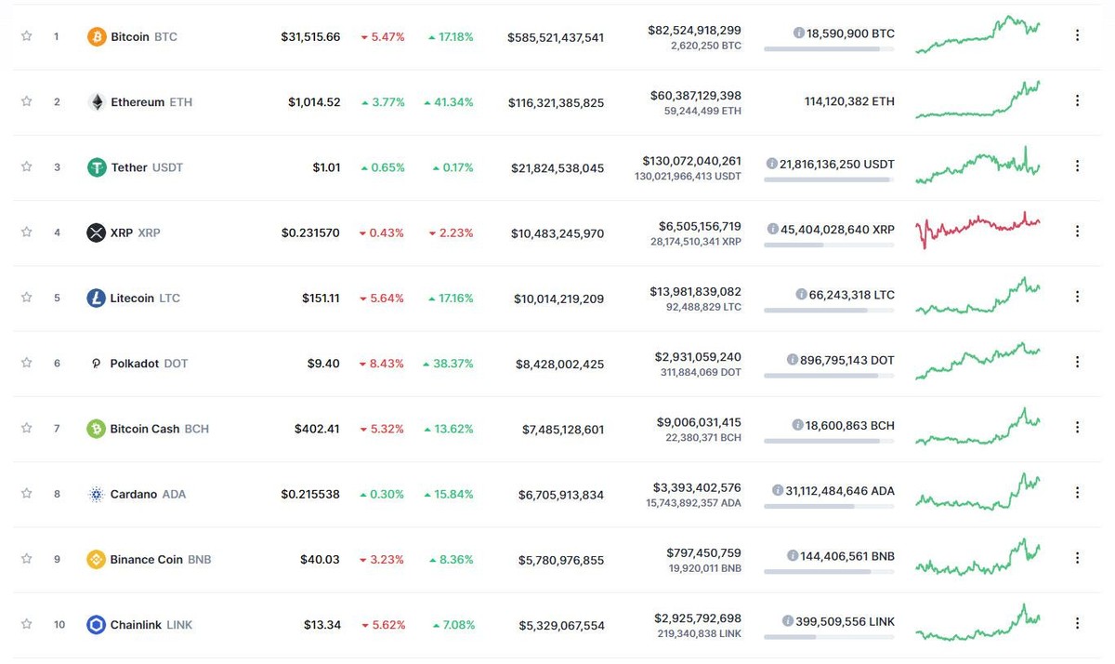Open the three-dot menu for Bitcoin

coord(1077,35)
